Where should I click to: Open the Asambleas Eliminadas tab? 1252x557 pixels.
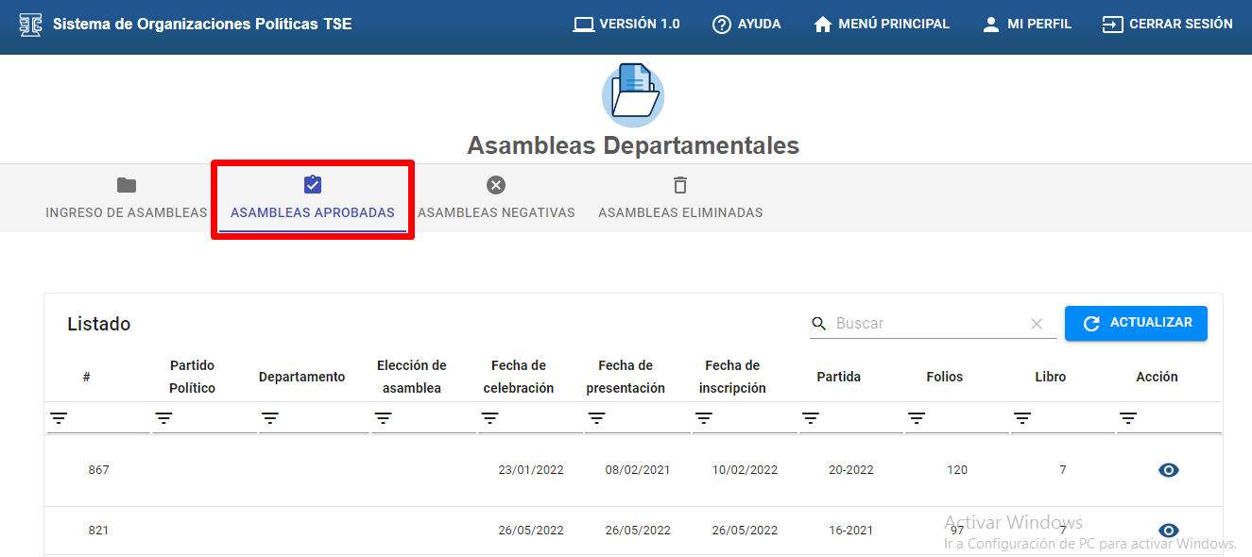coord(680,198)
